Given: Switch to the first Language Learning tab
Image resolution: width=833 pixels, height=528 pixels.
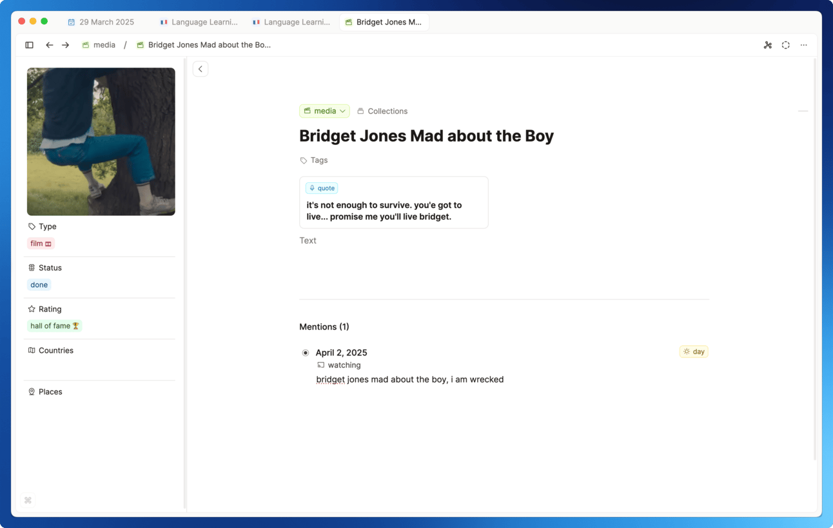Looking at the screenshot, I should pos(199,22).
